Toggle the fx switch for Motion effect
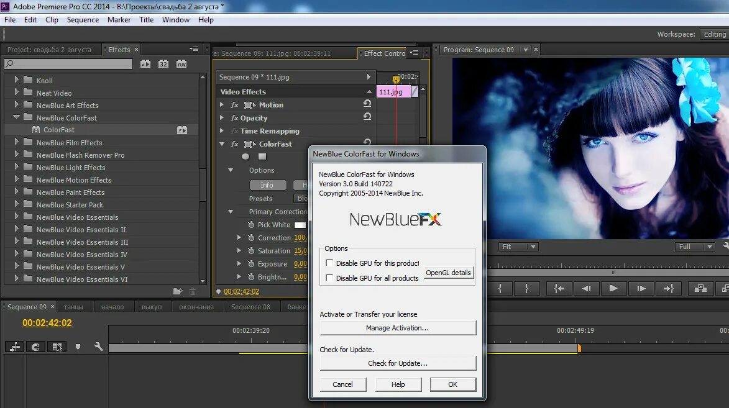Screen dimensions: 729x408 click(235, 105)
